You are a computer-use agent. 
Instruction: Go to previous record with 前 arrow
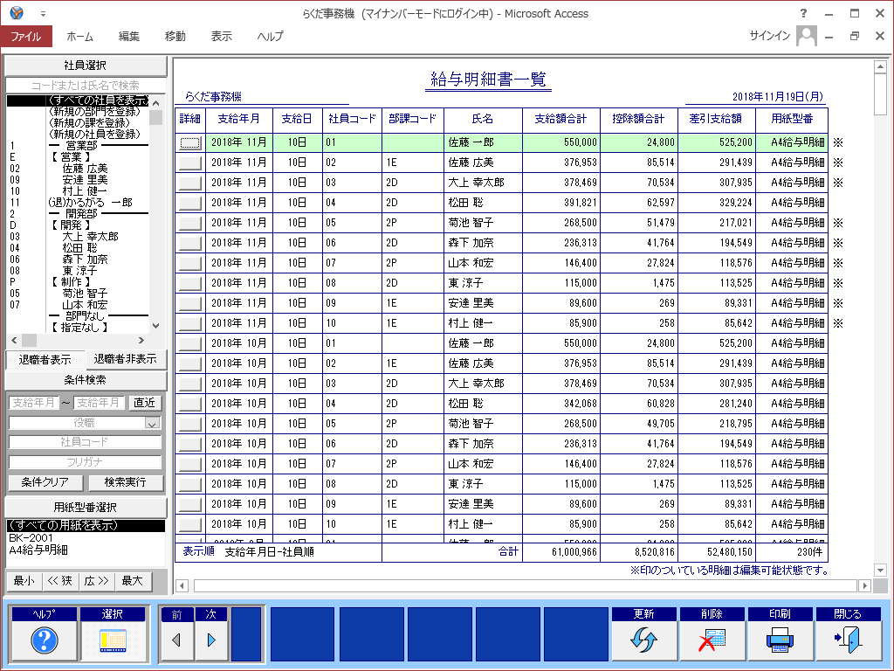point(176,640)
